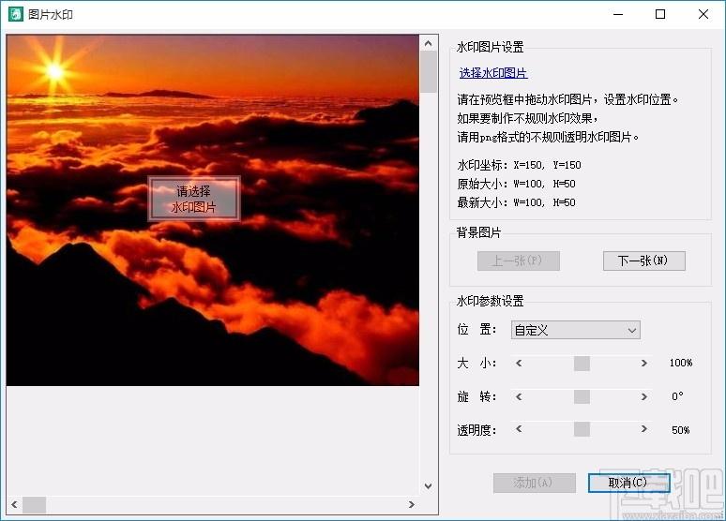726x521 pixels.
Task: Close the 图片水印 window
Action: point(703,14)
